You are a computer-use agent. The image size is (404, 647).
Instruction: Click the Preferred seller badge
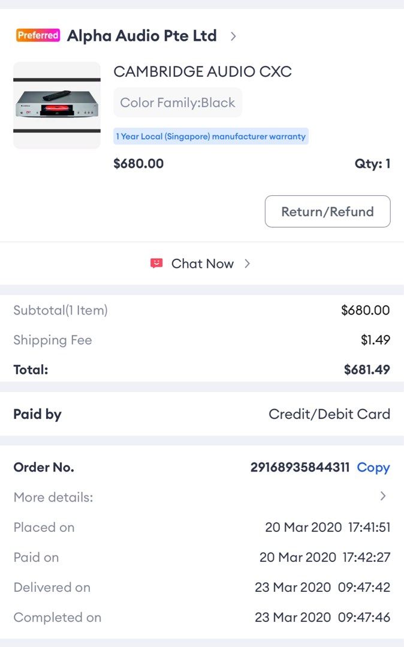pos(37,35)
